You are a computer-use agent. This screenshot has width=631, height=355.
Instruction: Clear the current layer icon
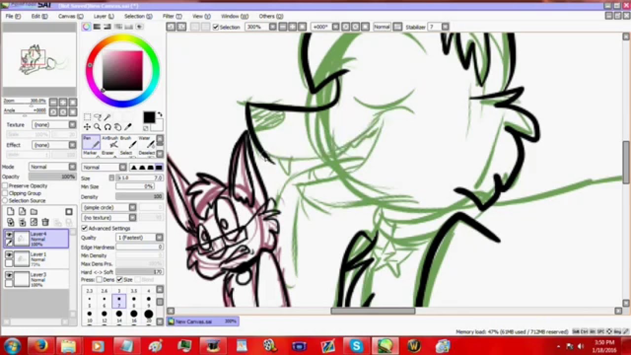pos(34,222)
